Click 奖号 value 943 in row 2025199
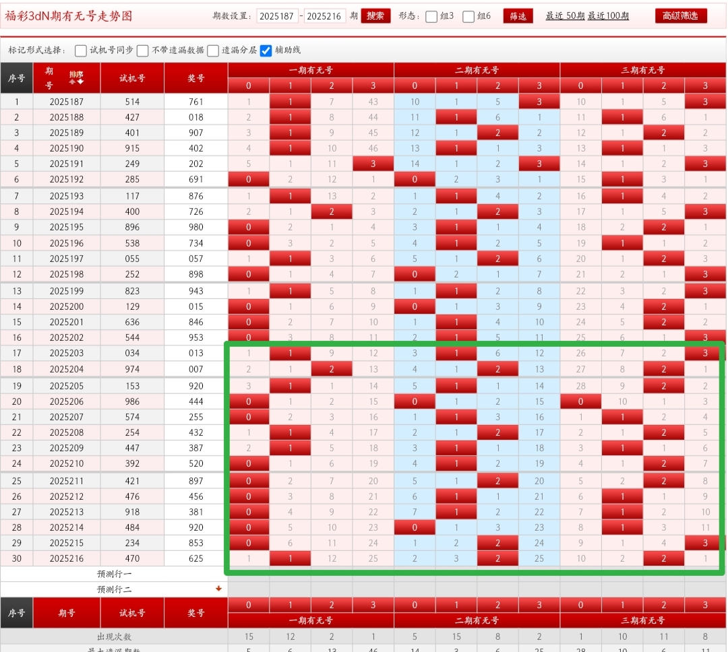The image size is (728, 652). coord(196,291)
